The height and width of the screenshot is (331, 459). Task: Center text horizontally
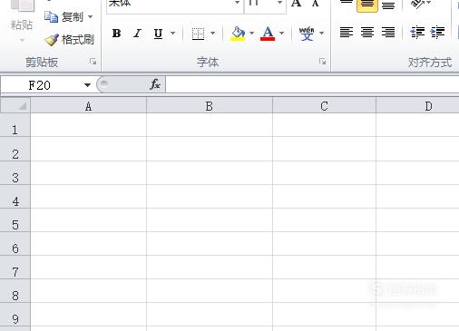tap(367, 32)
